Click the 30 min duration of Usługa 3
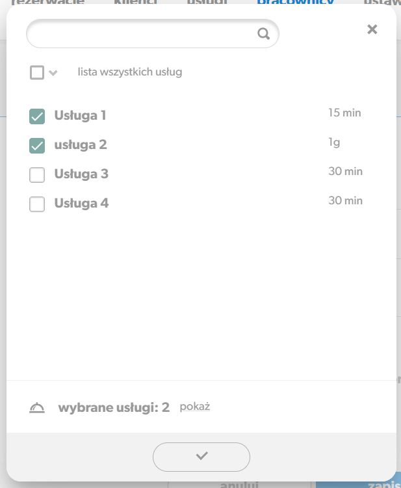401x488 pixels. (x=345, y=171)
